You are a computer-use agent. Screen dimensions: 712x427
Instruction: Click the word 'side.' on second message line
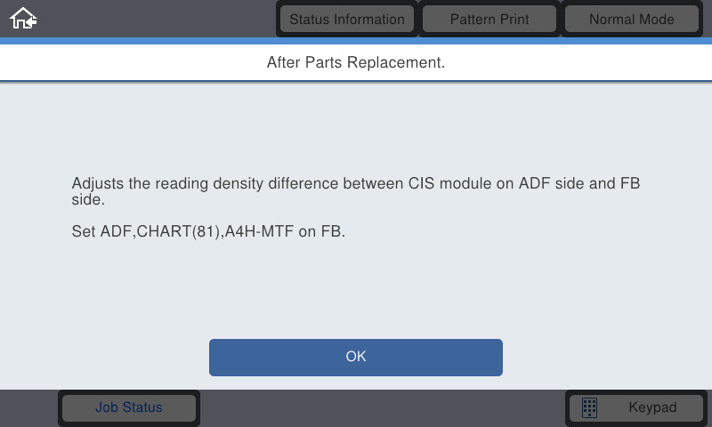88,199
